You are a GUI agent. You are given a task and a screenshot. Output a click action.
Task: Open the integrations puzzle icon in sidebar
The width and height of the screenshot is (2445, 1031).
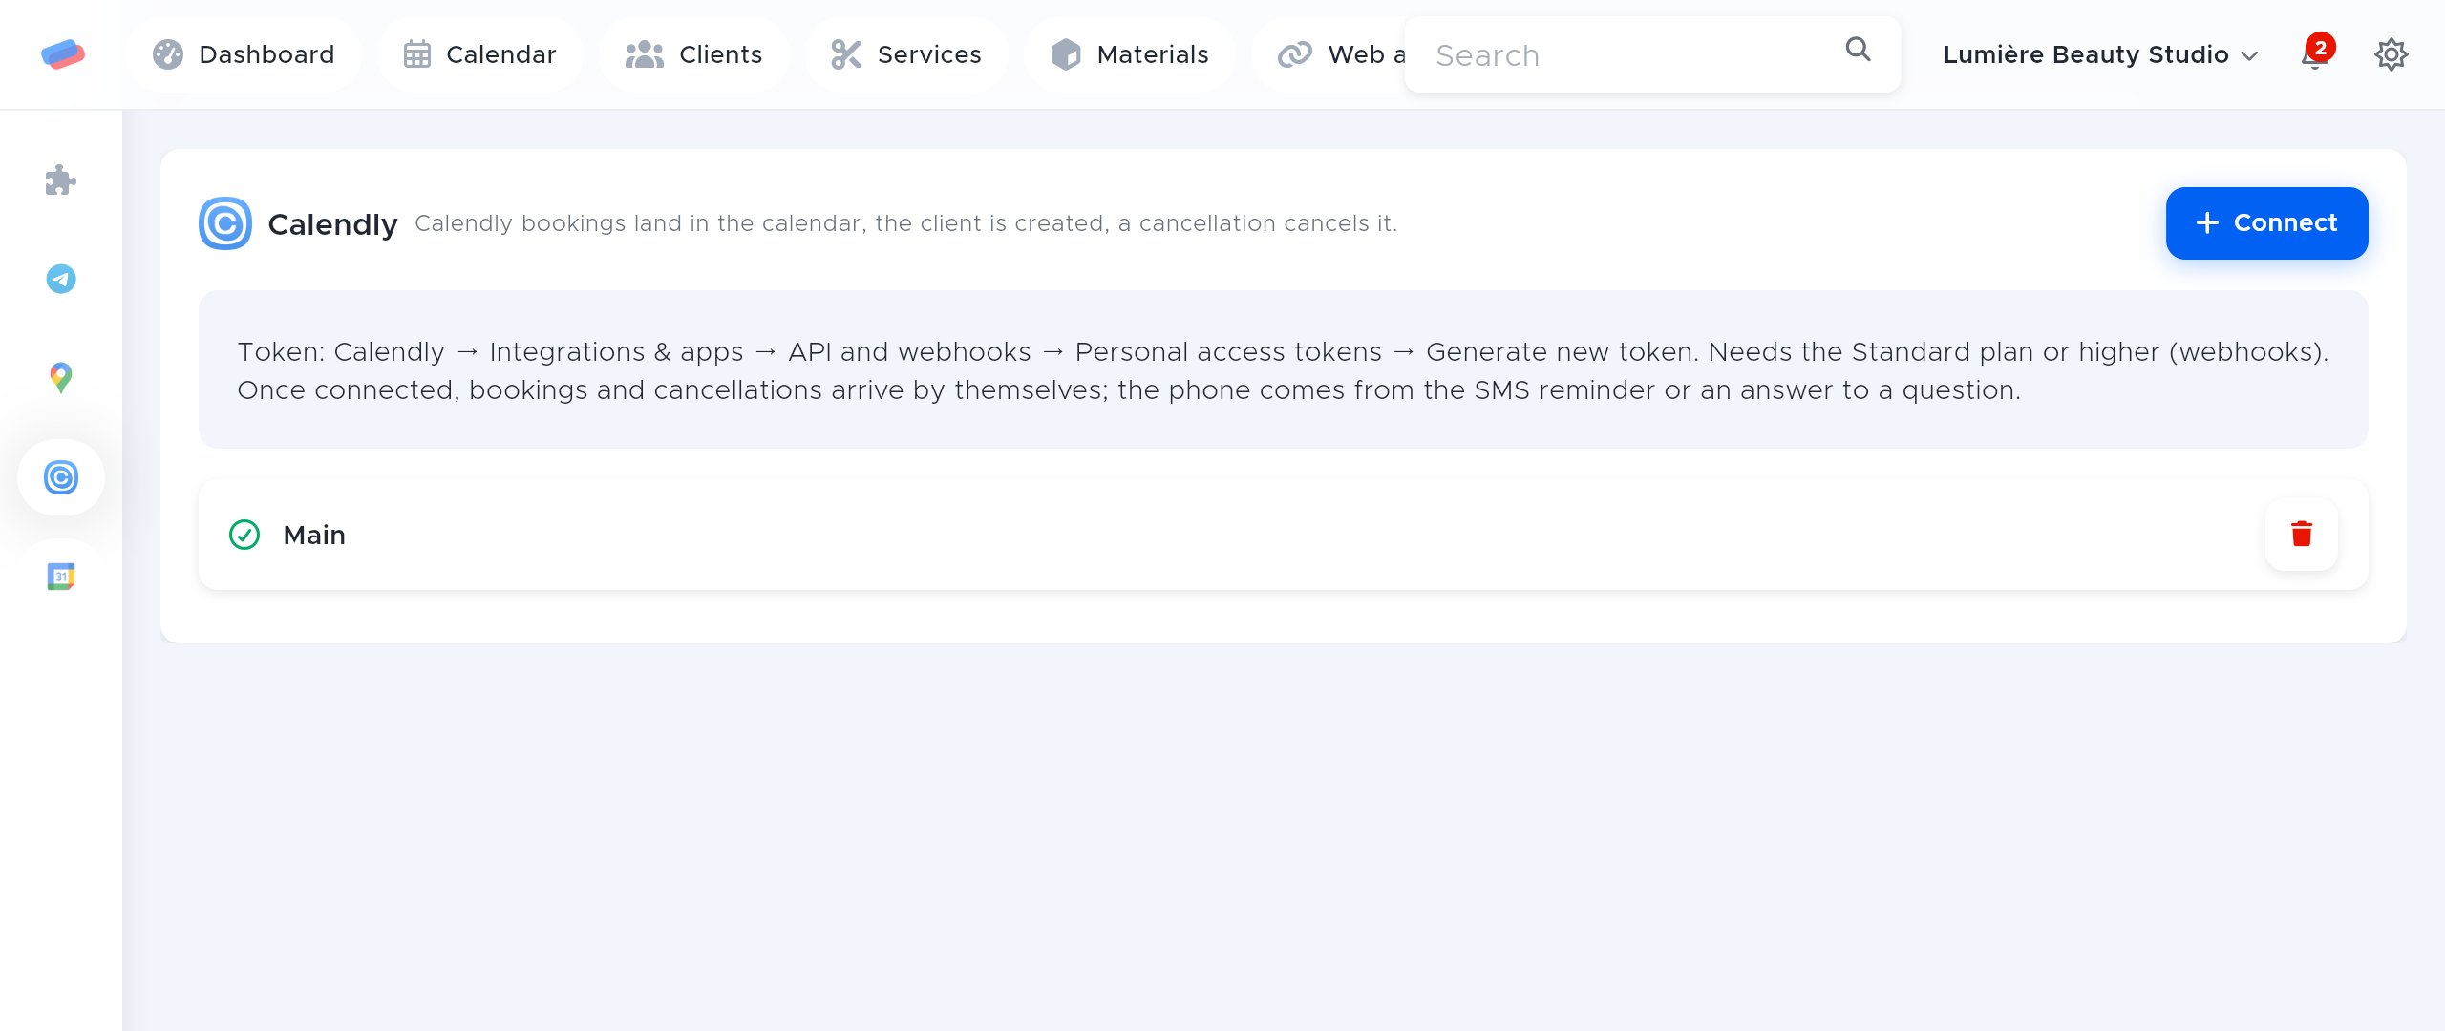click(x=61, y=180)
